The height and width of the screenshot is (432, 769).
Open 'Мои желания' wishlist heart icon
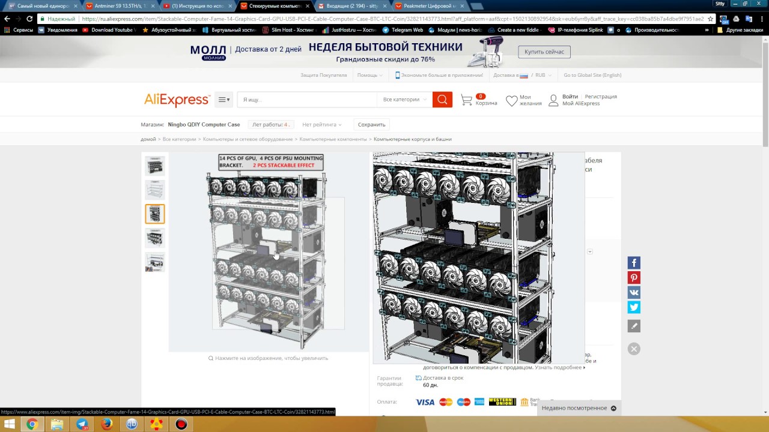tap(511, 101)
